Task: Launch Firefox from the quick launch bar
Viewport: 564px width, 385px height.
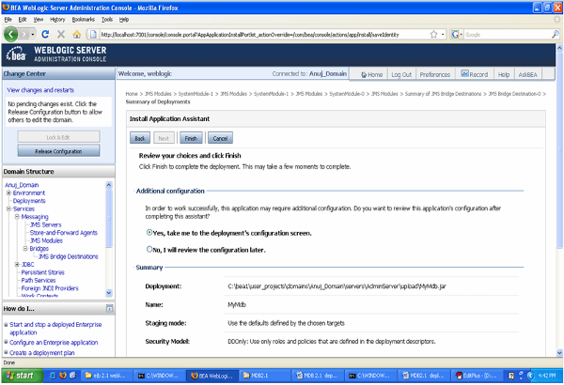Action: (x=63, y=376)
